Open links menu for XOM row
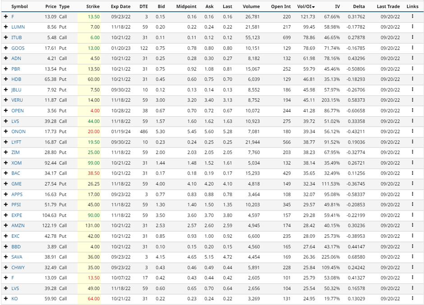Viewport: 424px width, 305px height. pyautogui.click(x=412, y=162)
